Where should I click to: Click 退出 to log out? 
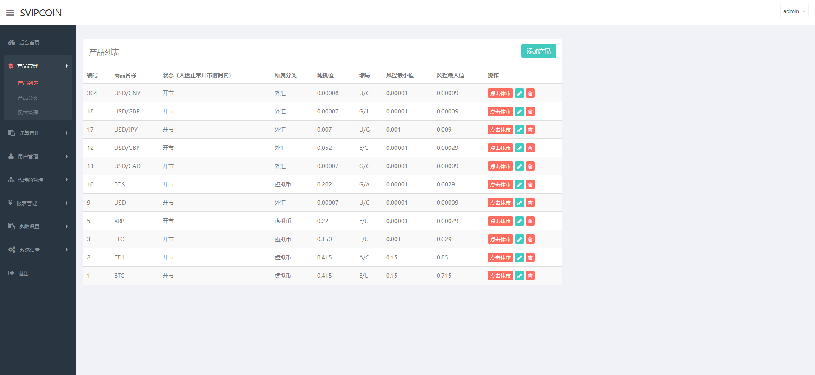[23, 273]
